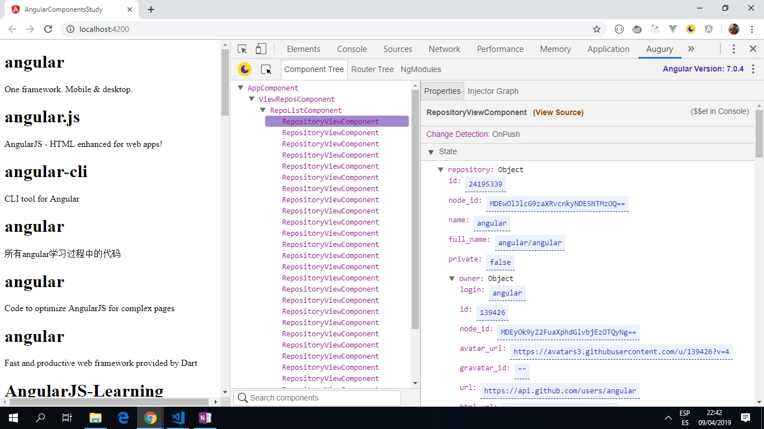Edit the repository id value 24195339
764x429 pixels.
[x=485, y=184]
